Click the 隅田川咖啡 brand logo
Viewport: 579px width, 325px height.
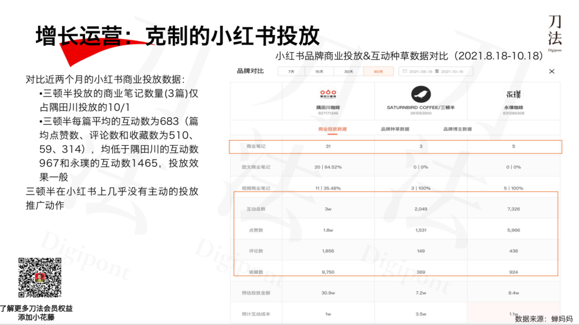[328, 94]
